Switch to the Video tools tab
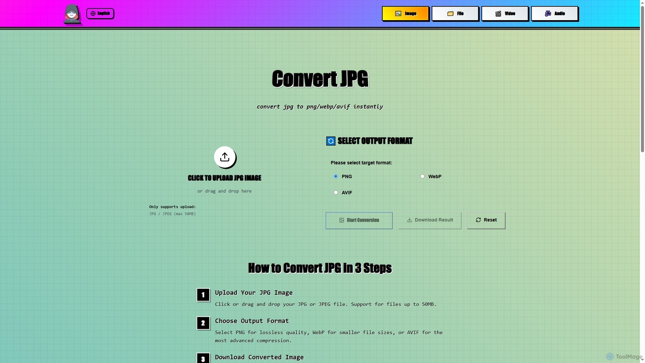 pos(505,14)
